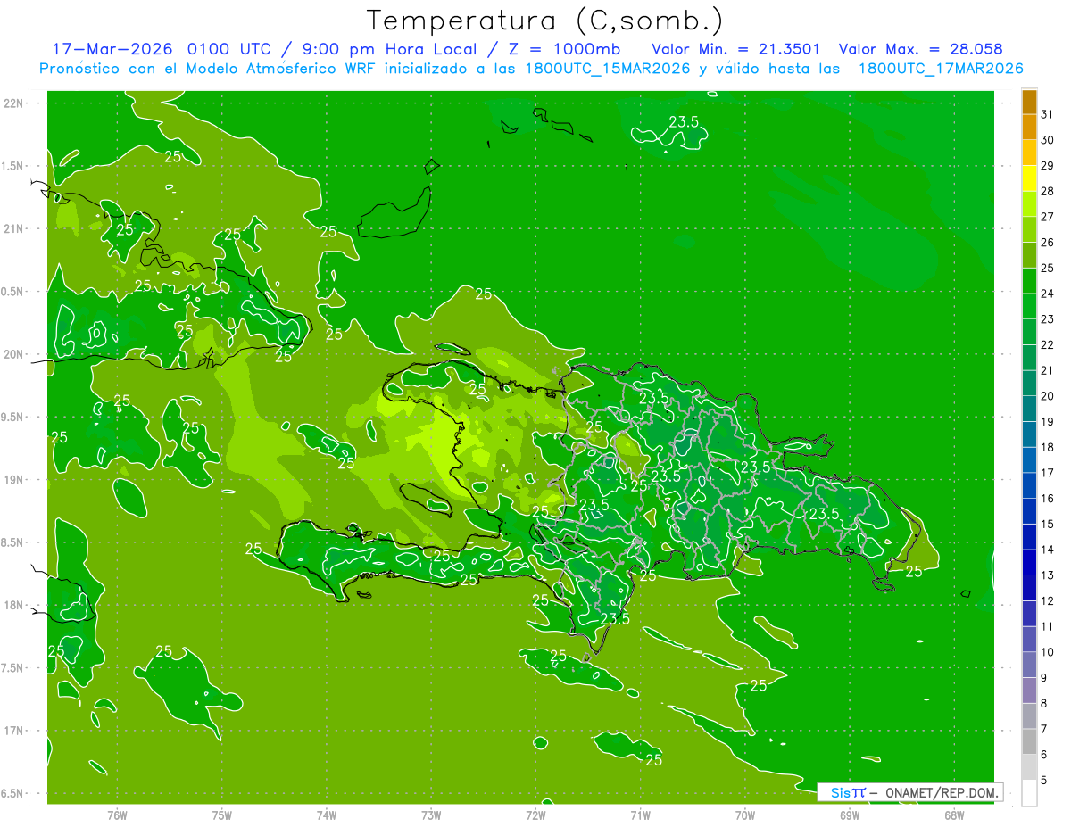This screenshot has height=827, width=1071.
Task: Click the yellow legend color between 28 and 29
Action: coord(1029,178)
